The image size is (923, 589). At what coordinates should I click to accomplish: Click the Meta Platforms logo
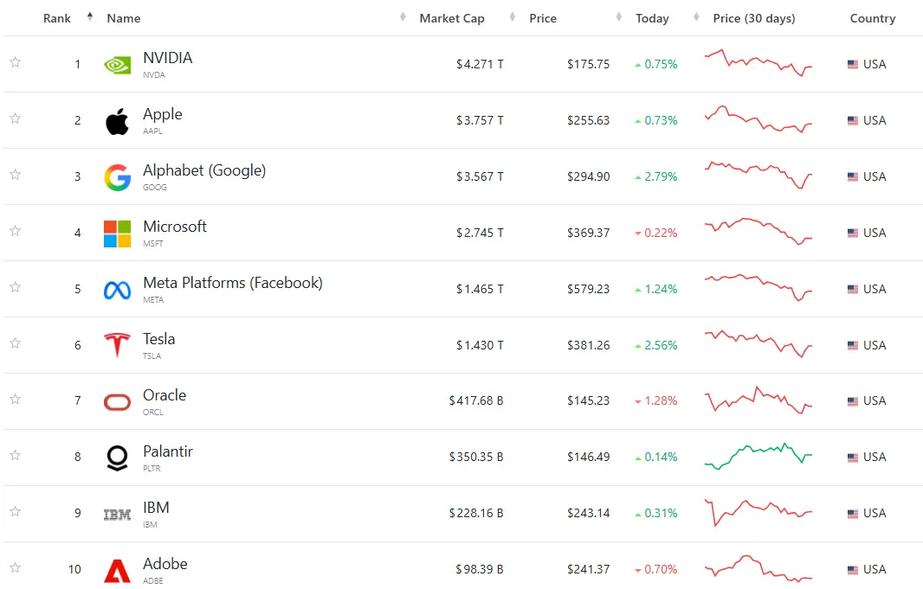[x=117, y=290]
